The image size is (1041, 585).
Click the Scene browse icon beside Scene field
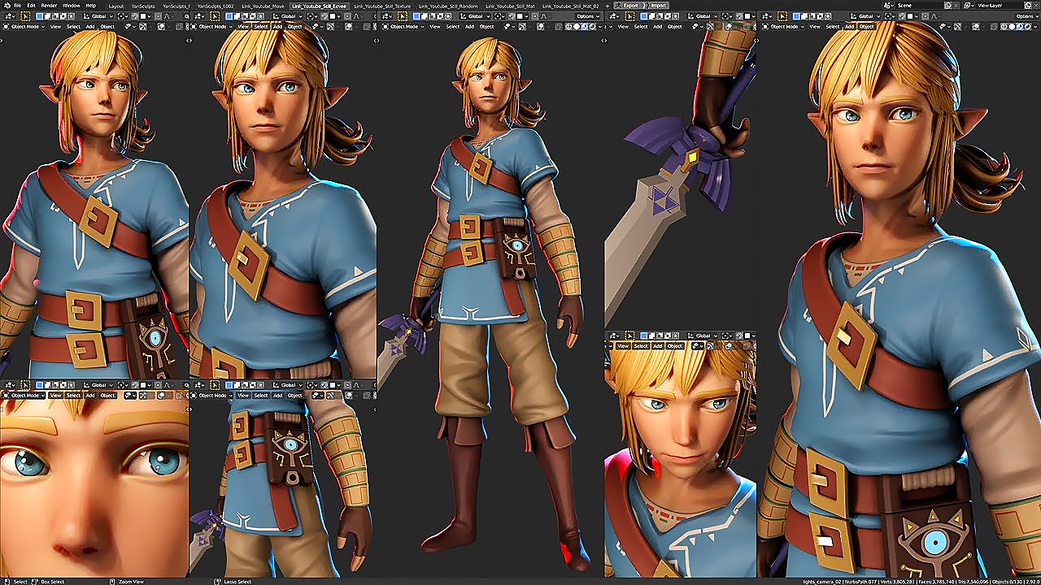(x=890, y=5)
